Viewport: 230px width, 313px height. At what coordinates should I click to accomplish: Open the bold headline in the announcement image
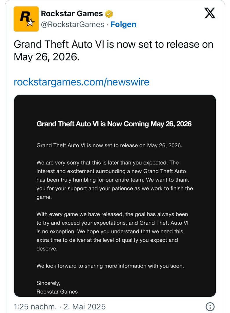pos(114,124)
